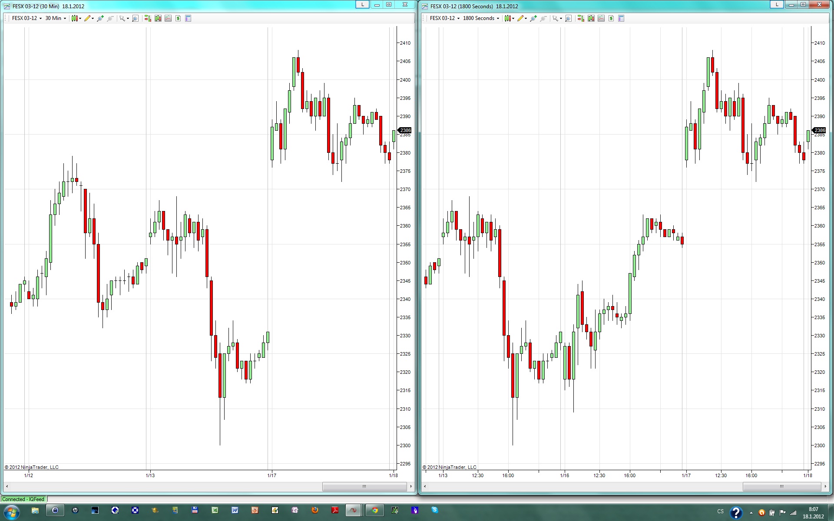The width and height of the screenshot is (834, 521).
Task: Click Data Series icon in right chart toolbar
Action: (591, 18)
